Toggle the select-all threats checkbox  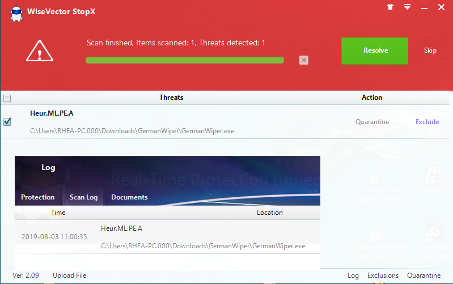(7, 99)
